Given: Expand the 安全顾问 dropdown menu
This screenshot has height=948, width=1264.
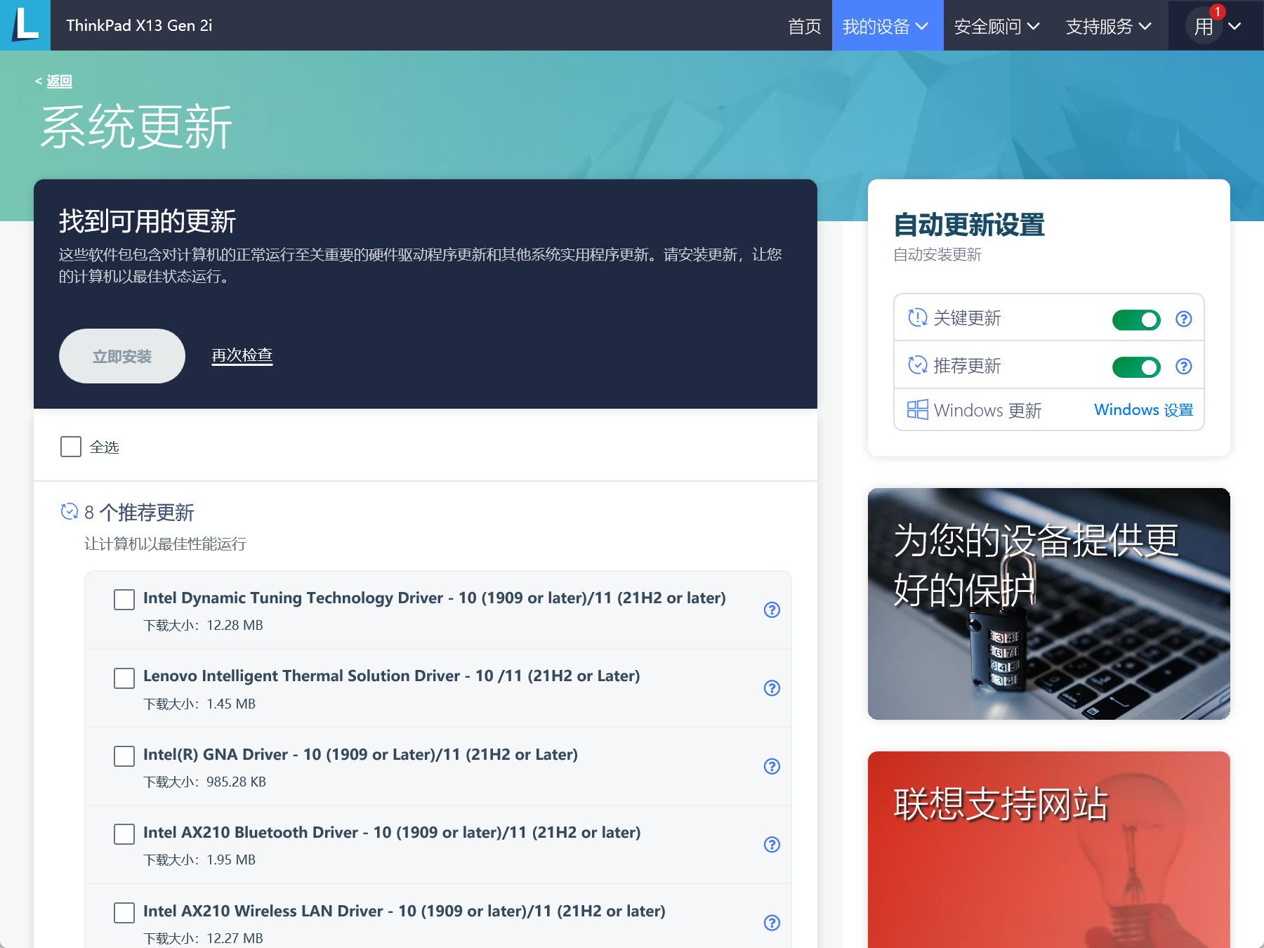Looking at the screenshot, I should [x=997, y=26].
